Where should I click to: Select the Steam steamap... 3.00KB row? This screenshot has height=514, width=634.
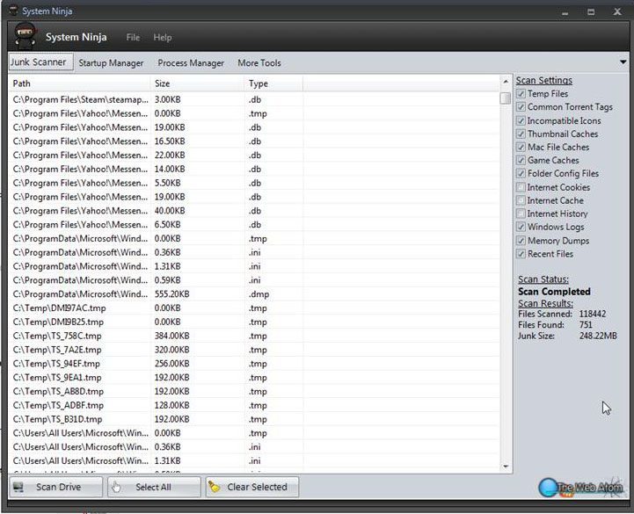(254, 99)
